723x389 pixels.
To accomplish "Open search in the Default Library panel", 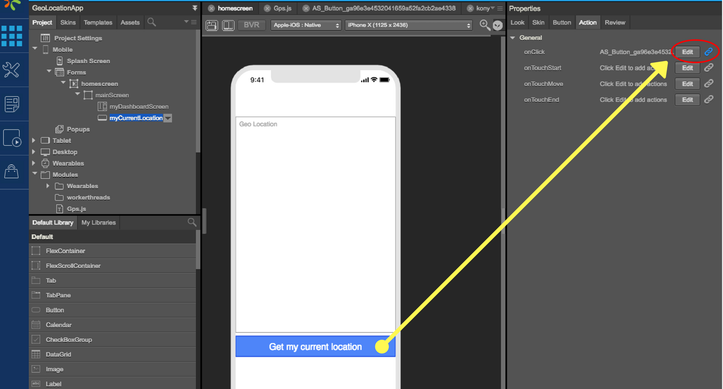I will pos(191,222).
